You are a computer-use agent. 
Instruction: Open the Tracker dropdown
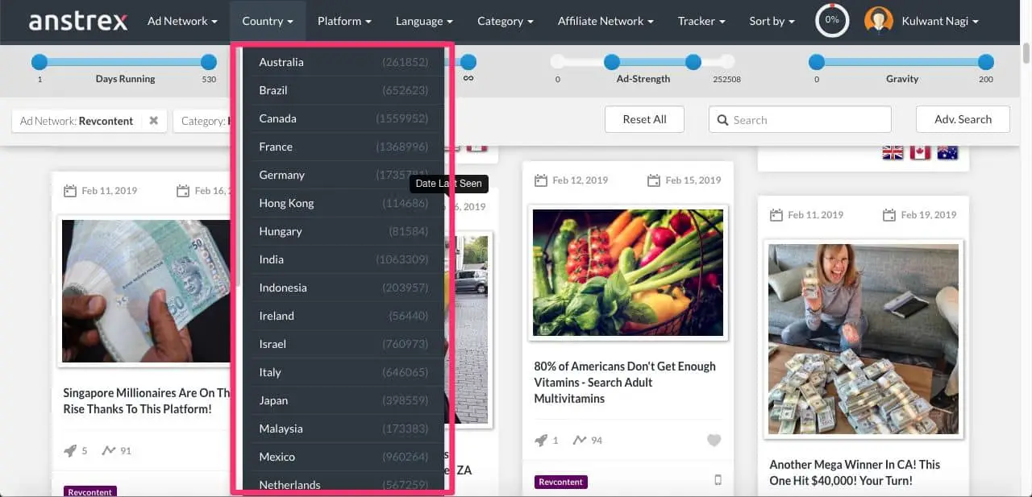701,21
